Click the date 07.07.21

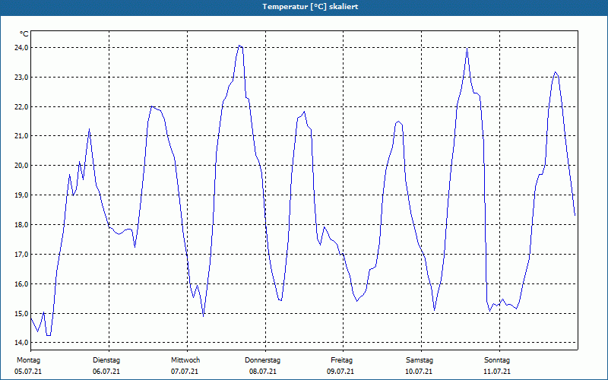point(185,372)
